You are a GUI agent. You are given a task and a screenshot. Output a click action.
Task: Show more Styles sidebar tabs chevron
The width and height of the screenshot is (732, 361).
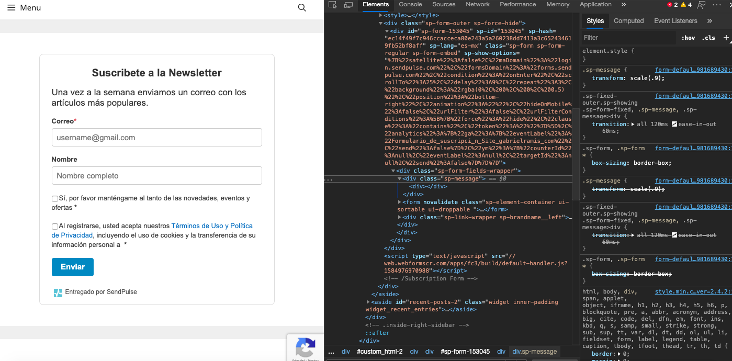coord(710,21)
